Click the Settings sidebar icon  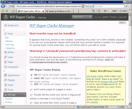click(6, 95)
